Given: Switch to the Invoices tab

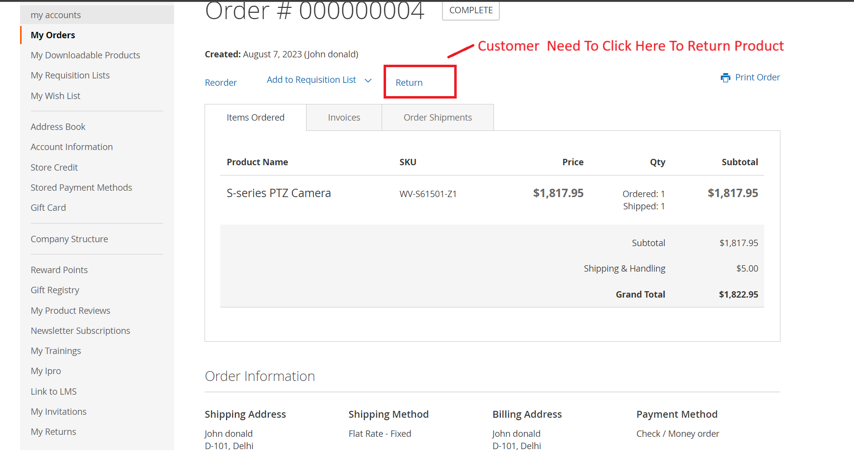Looking at the screenshot, I should (x=344, y=118).
